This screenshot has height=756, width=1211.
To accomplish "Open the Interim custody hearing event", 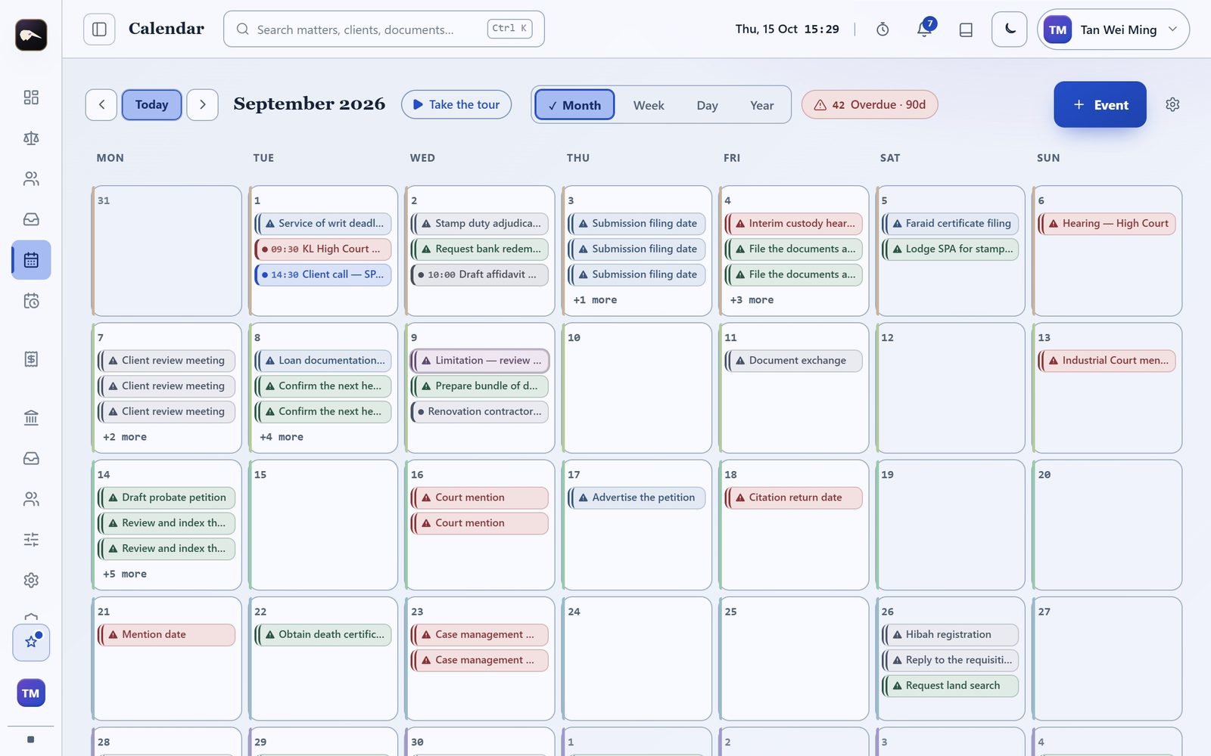I will click(x=793, y=224).
